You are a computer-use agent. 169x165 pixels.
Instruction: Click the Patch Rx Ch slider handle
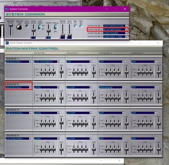coord(70,35)
